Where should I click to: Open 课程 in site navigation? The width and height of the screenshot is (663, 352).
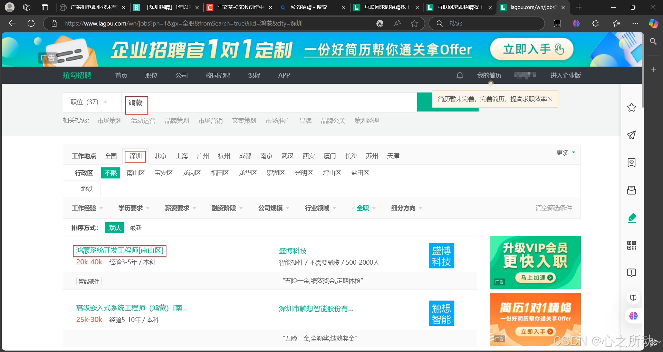click(x=254, y=75)
